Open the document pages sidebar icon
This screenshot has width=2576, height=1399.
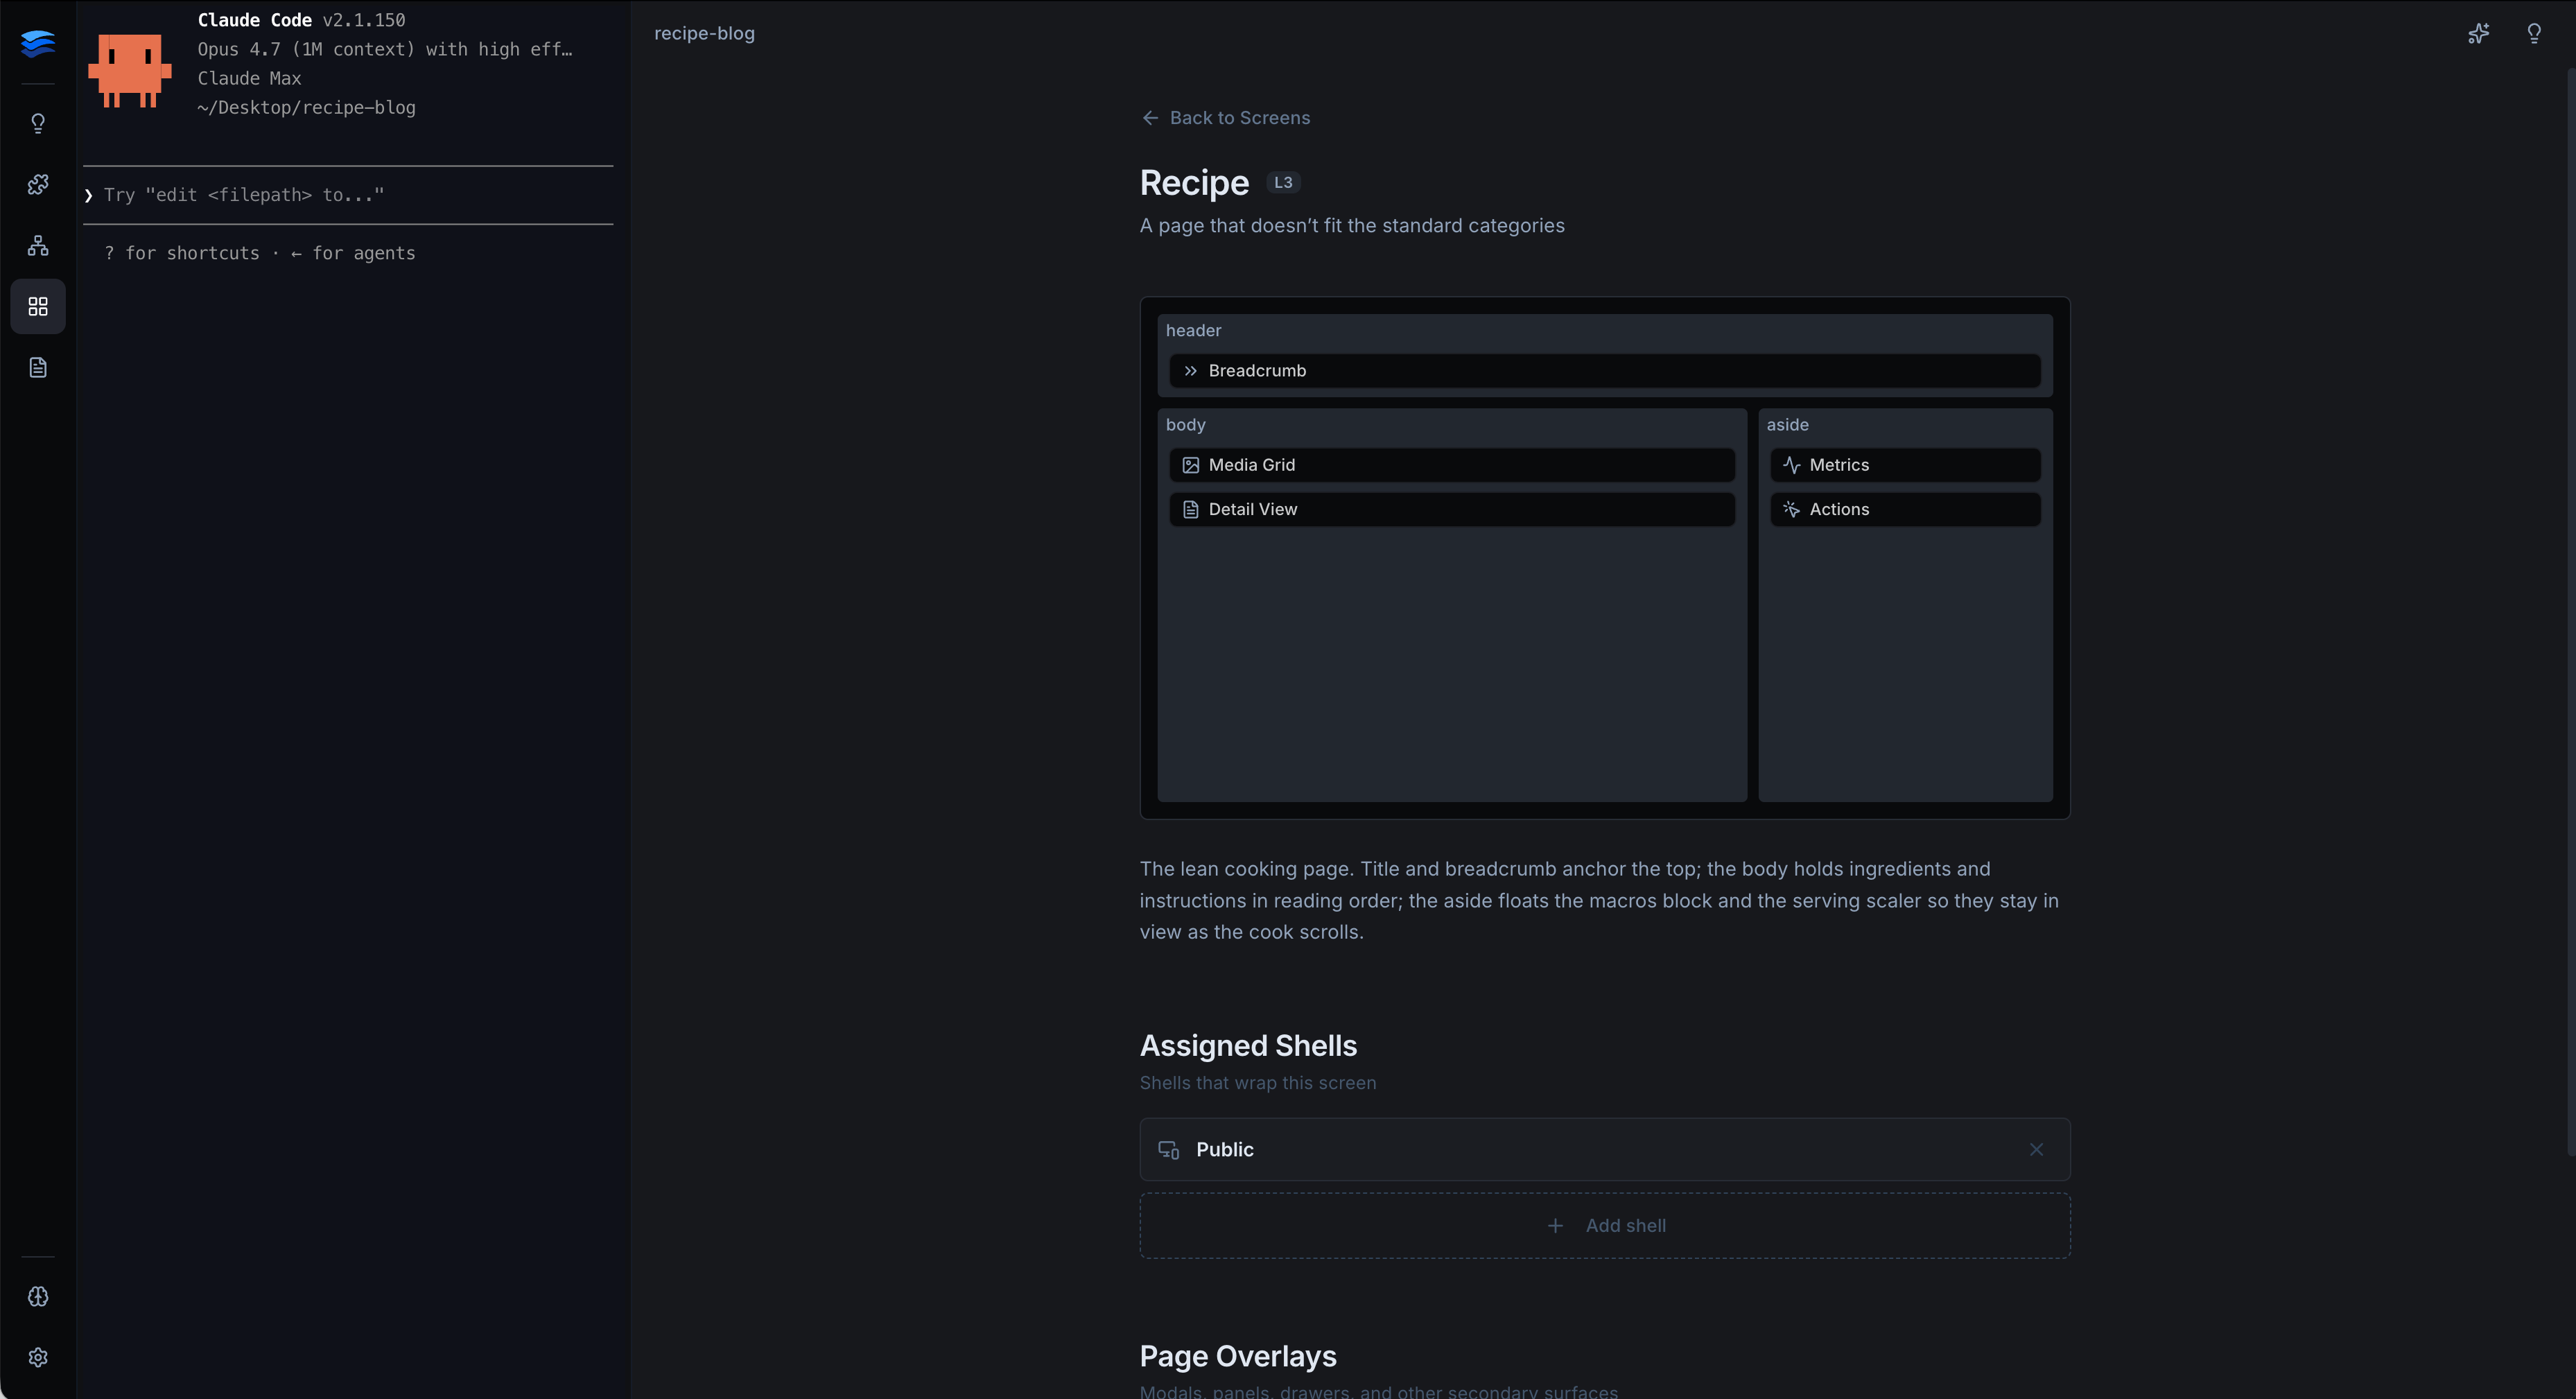click(38, 367)
